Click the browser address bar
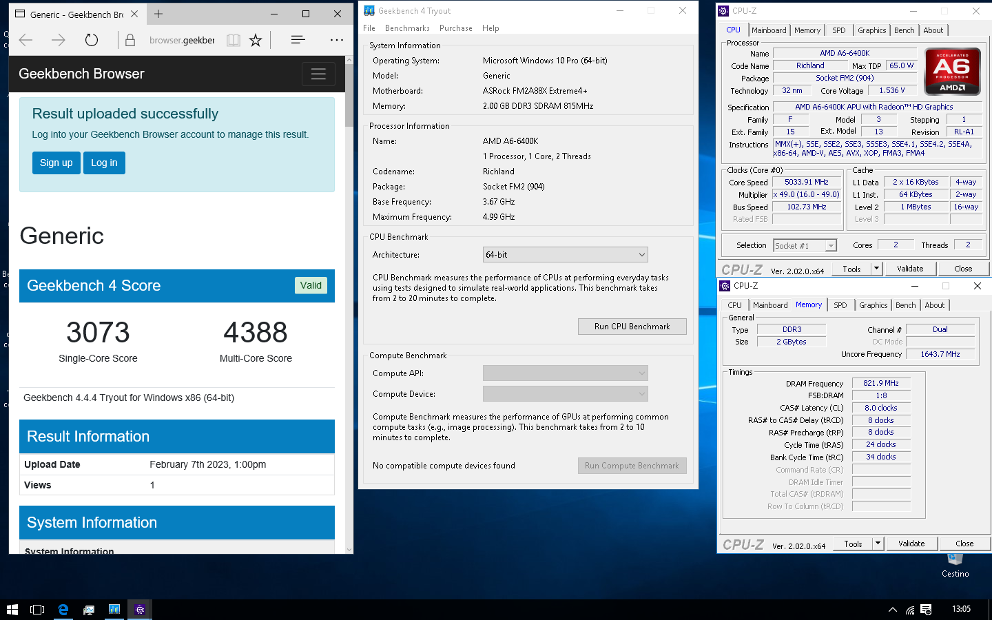Screen dimensions: 992x620 click(x=182, y=40)
